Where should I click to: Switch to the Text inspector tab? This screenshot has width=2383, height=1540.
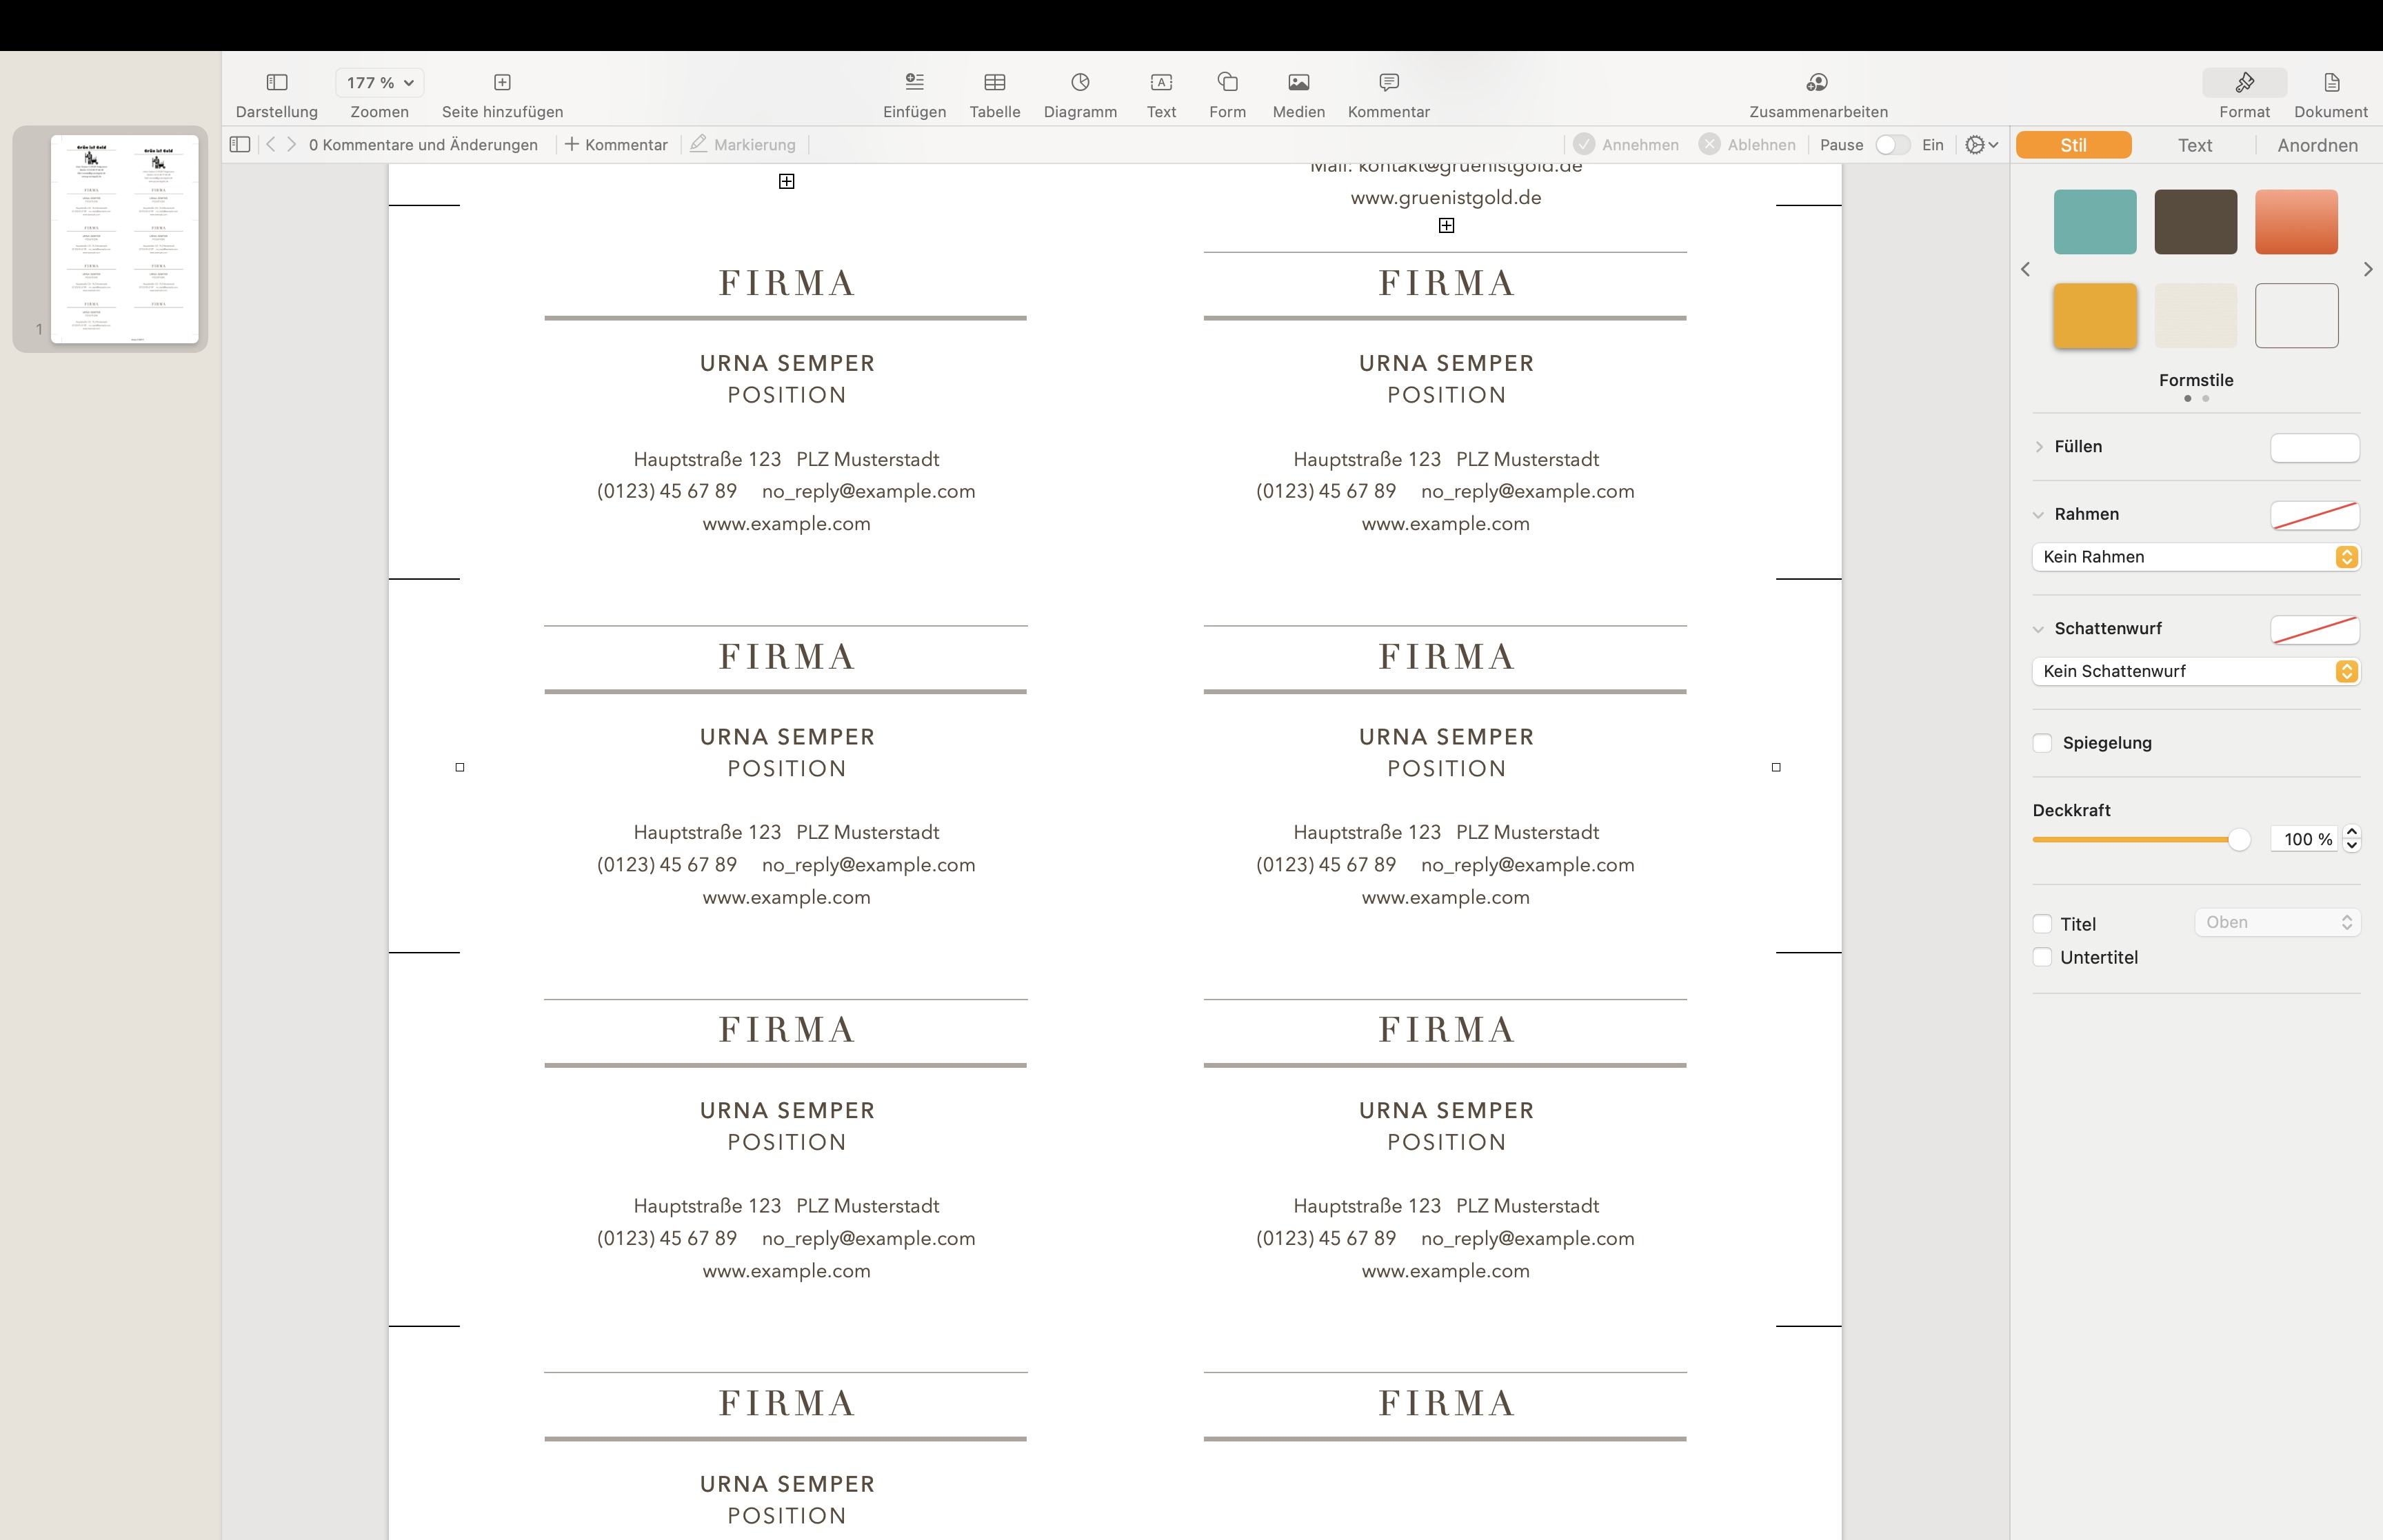click(x=2194, y=145)
